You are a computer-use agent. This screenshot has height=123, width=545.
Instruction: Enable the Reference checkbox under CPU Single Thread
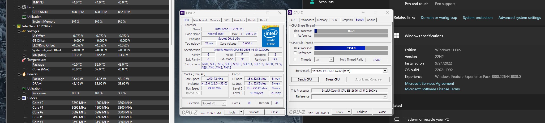(295, 36)
